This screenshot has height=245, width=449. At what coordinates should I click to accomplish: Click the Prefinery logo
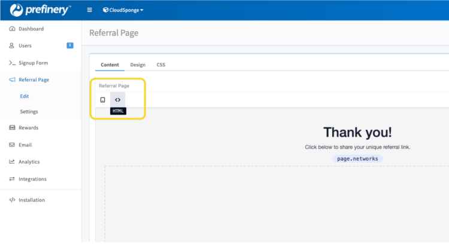pos(40,10)
